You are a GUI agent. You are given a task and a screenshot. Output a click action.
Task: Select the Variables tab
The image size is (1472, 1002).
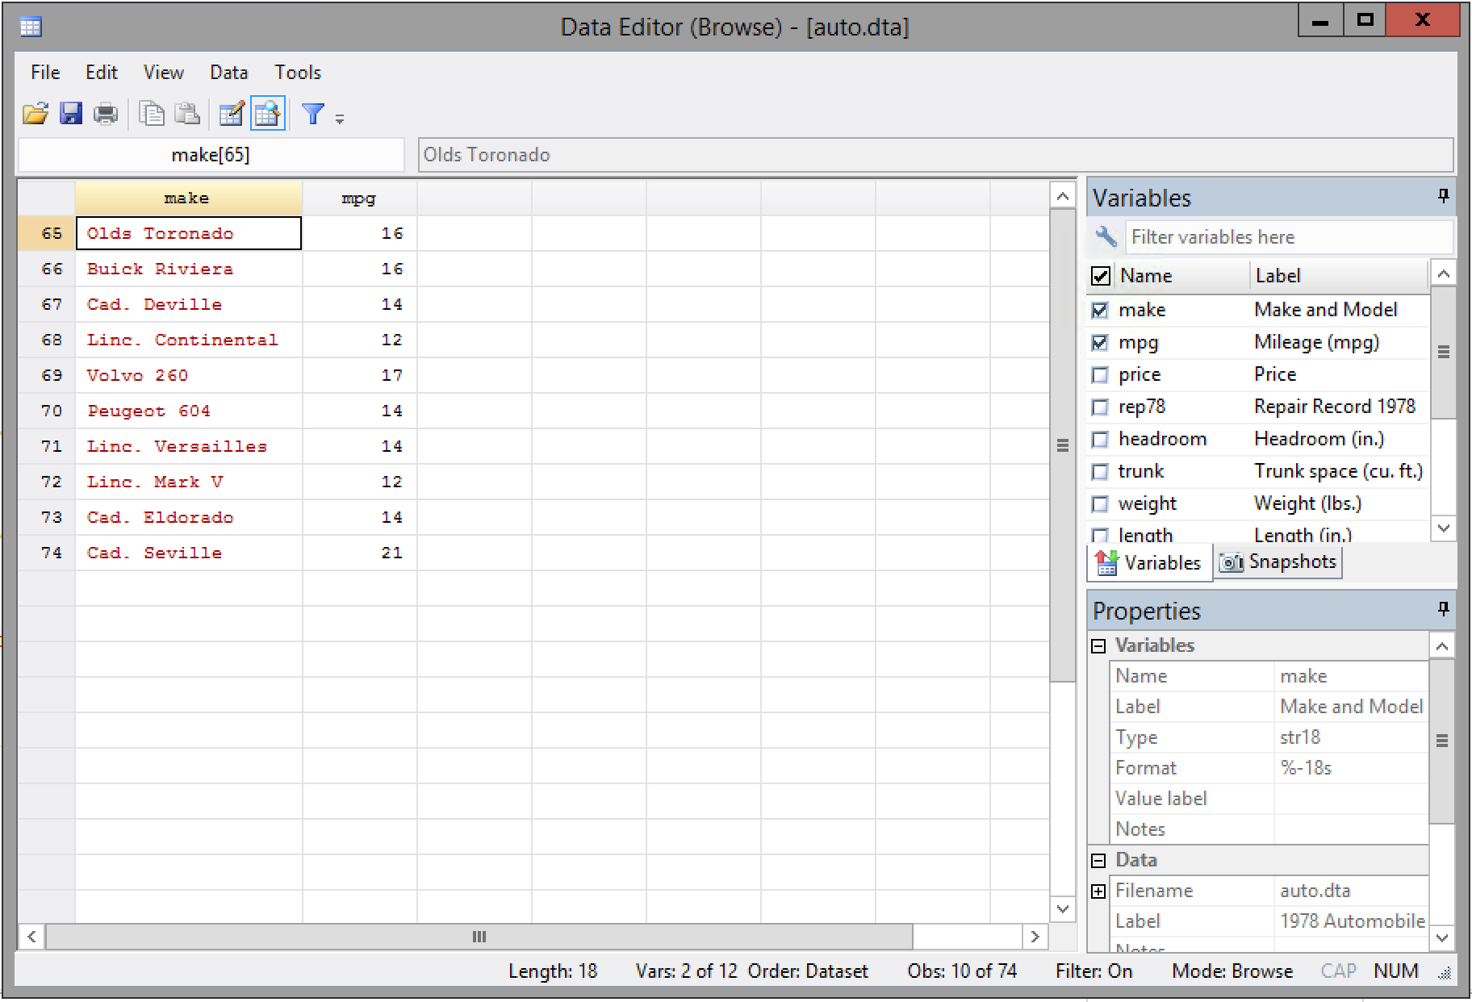[x=1149, y=562]
